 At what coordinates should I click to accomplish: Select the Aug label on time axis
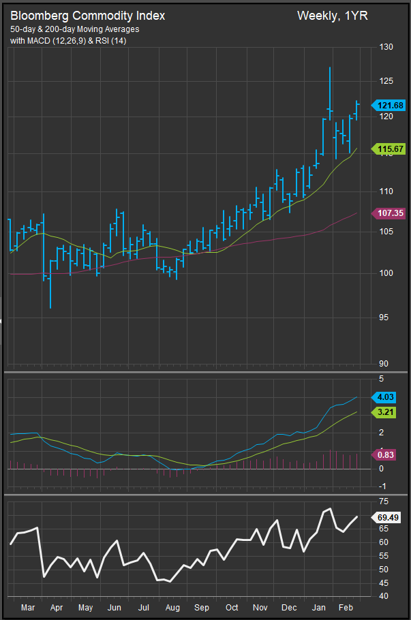(172, 606)
